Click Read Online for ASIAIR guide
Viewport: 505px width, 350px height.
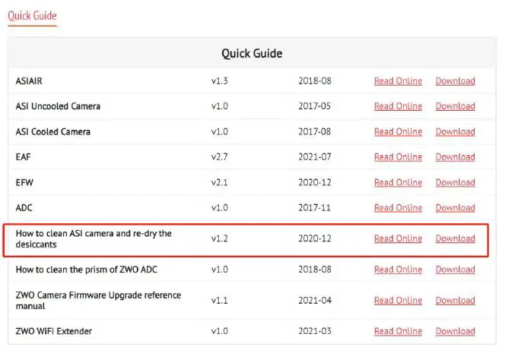point(398,81)
